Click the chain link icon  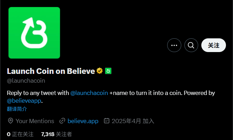[62, 121]
